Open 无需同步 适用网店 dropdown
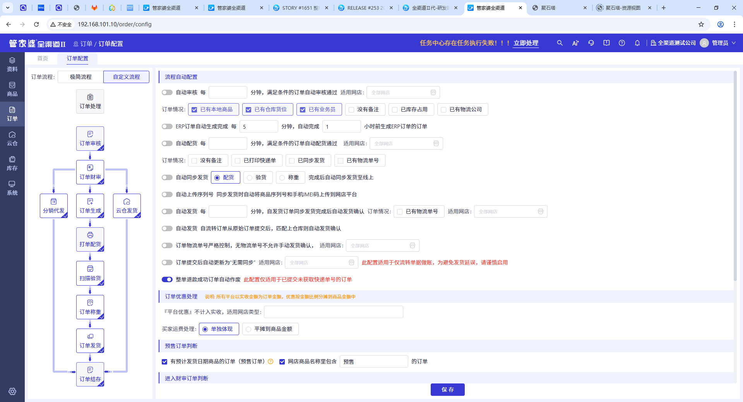 click(322, 262)
